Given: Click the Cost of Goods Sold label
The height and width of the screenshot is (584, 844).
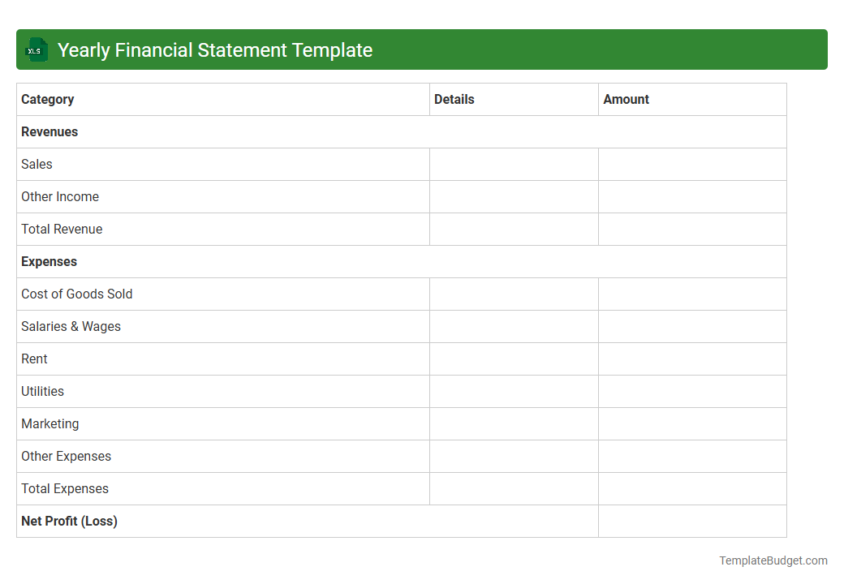Looking at the screenshot, I should point(76,294).
